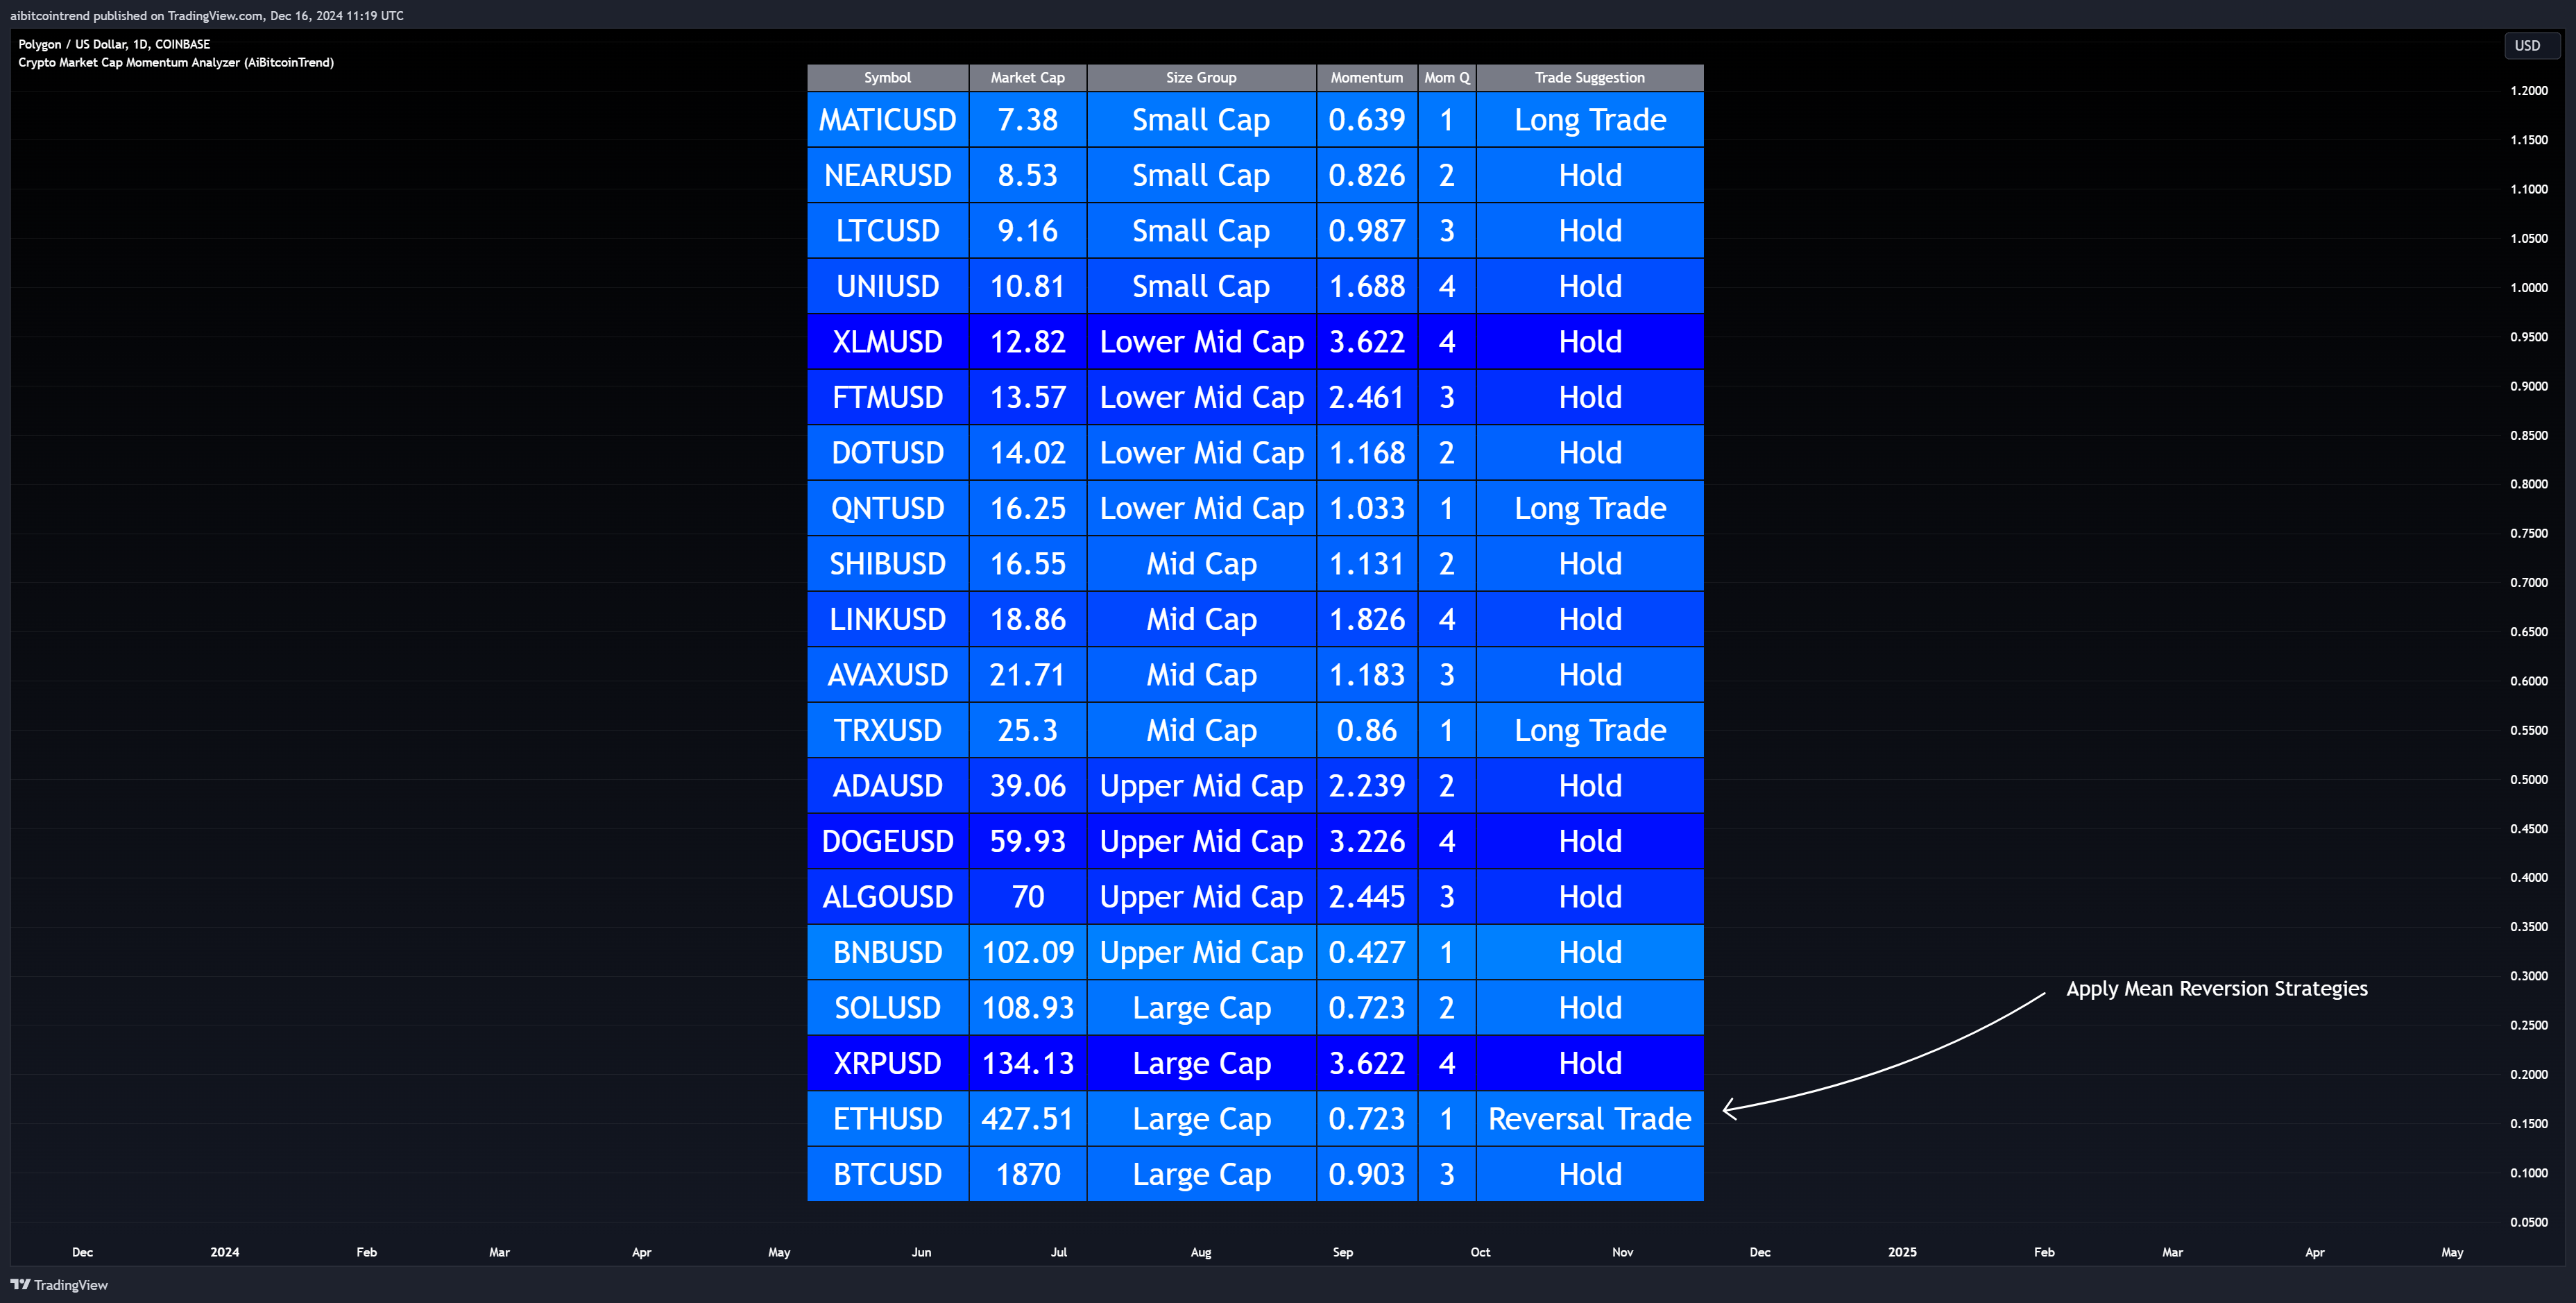The height and width of the screenshot is (1303, 2576).
Task: Click the Symbol column header
Action: 888,78
